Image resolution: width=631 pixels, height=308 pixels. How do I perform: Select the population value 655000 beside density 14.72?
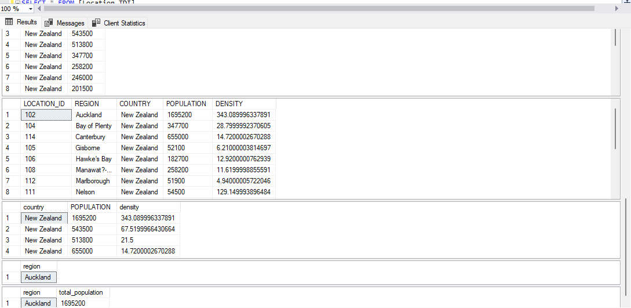coord(92,251)
